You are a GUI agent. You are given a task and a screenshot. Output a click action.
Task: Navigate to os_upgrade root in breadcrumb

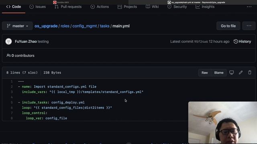tap(46, 26)
